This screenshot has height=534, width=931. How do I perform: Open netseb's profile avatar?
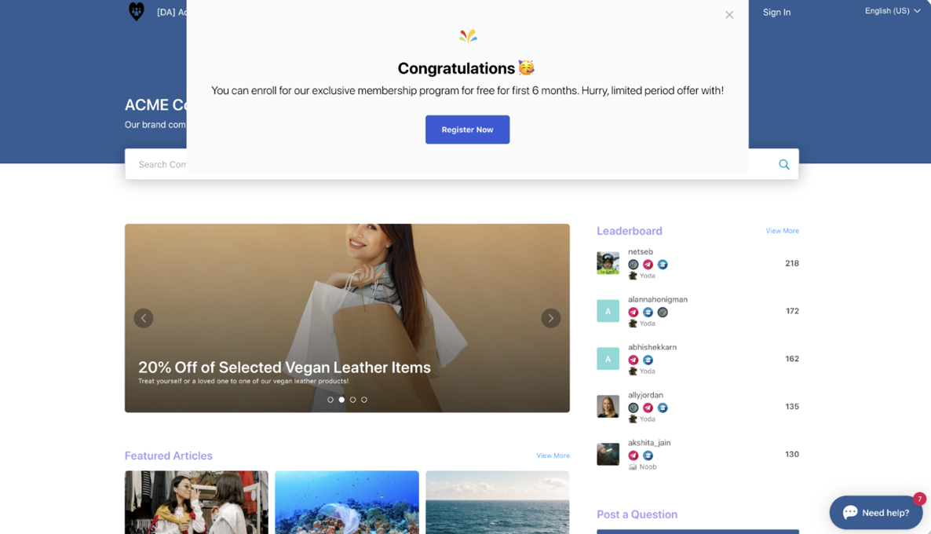608,263
